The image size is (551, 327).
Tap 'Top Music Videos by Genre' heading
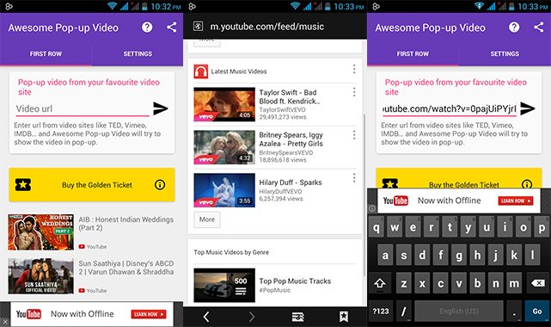coord(231,252)
